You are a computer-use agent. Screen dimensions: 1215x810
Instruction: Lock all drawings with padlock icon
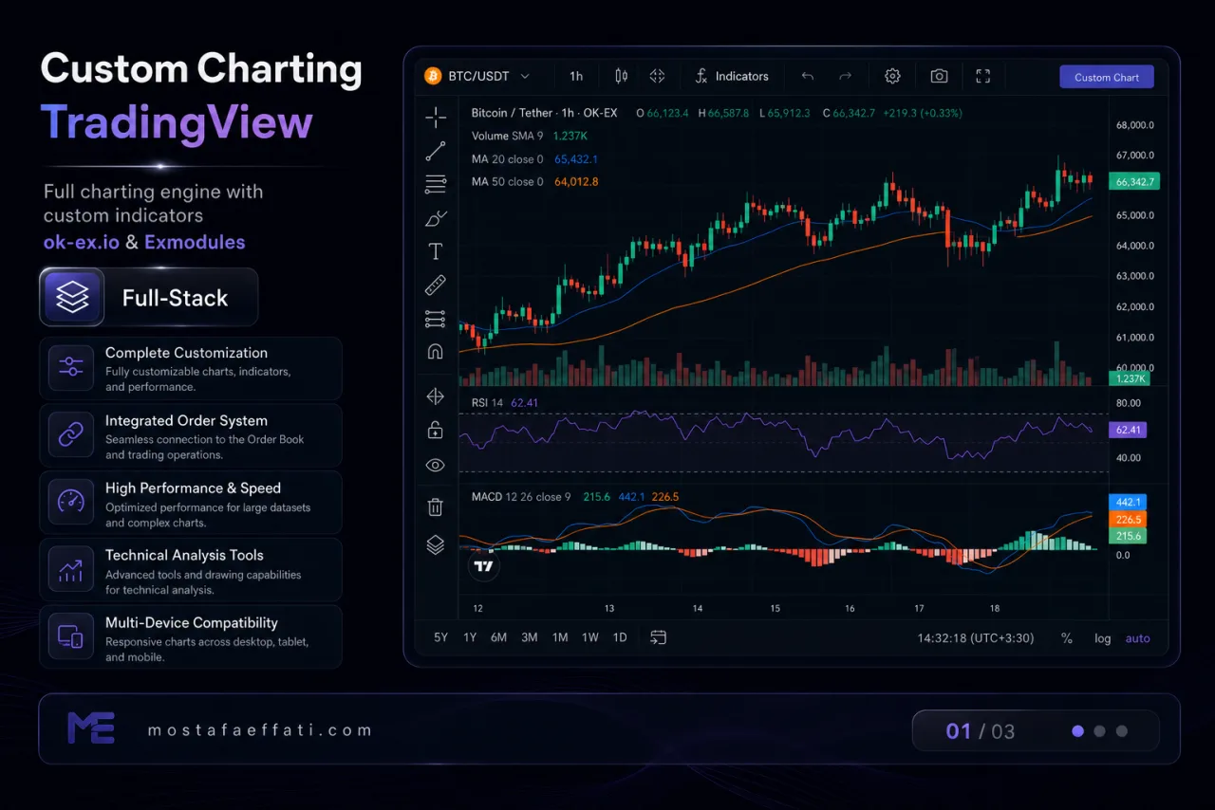pos(436,431)
